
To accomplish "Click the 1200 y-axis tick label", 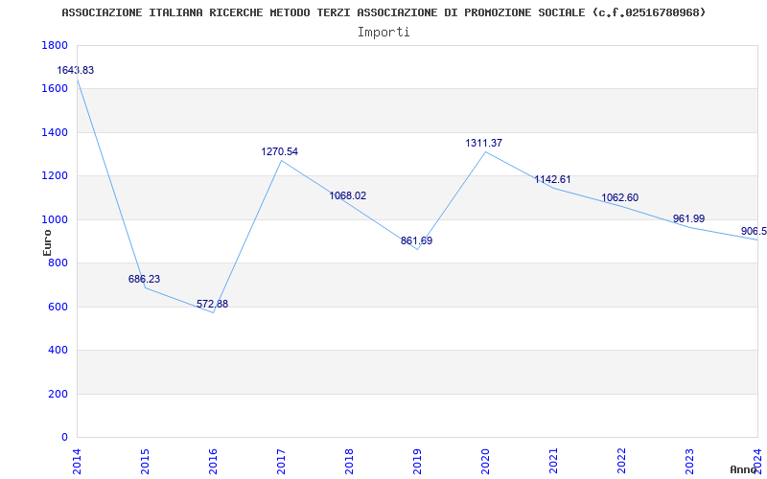I will point(55,176).
